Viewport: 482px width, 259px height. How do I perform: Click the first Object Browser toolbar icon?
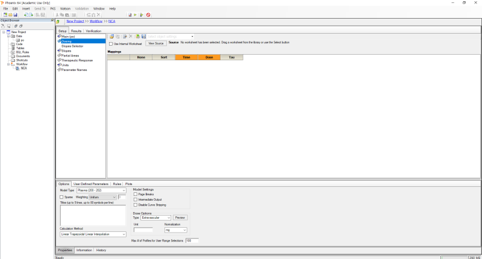(3, 26)
